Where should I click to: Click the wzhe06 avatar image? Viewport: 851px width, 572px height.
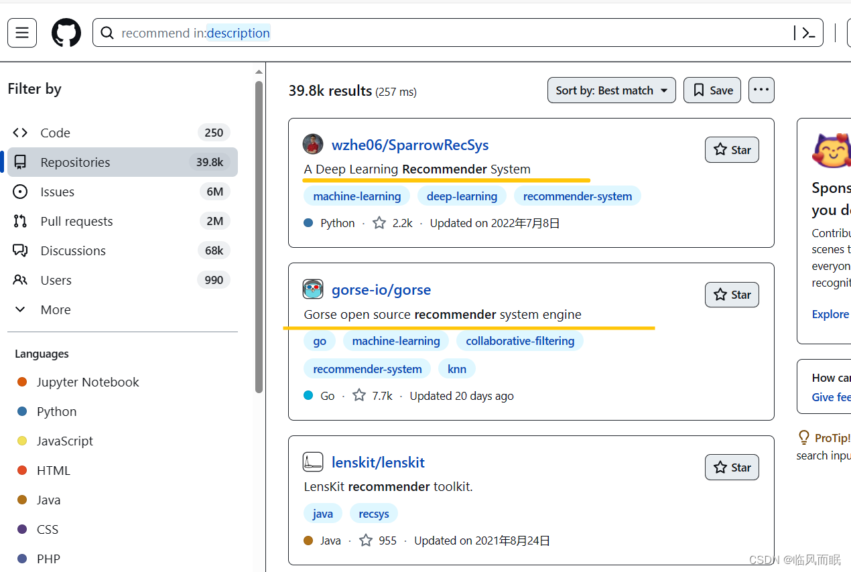313,144
